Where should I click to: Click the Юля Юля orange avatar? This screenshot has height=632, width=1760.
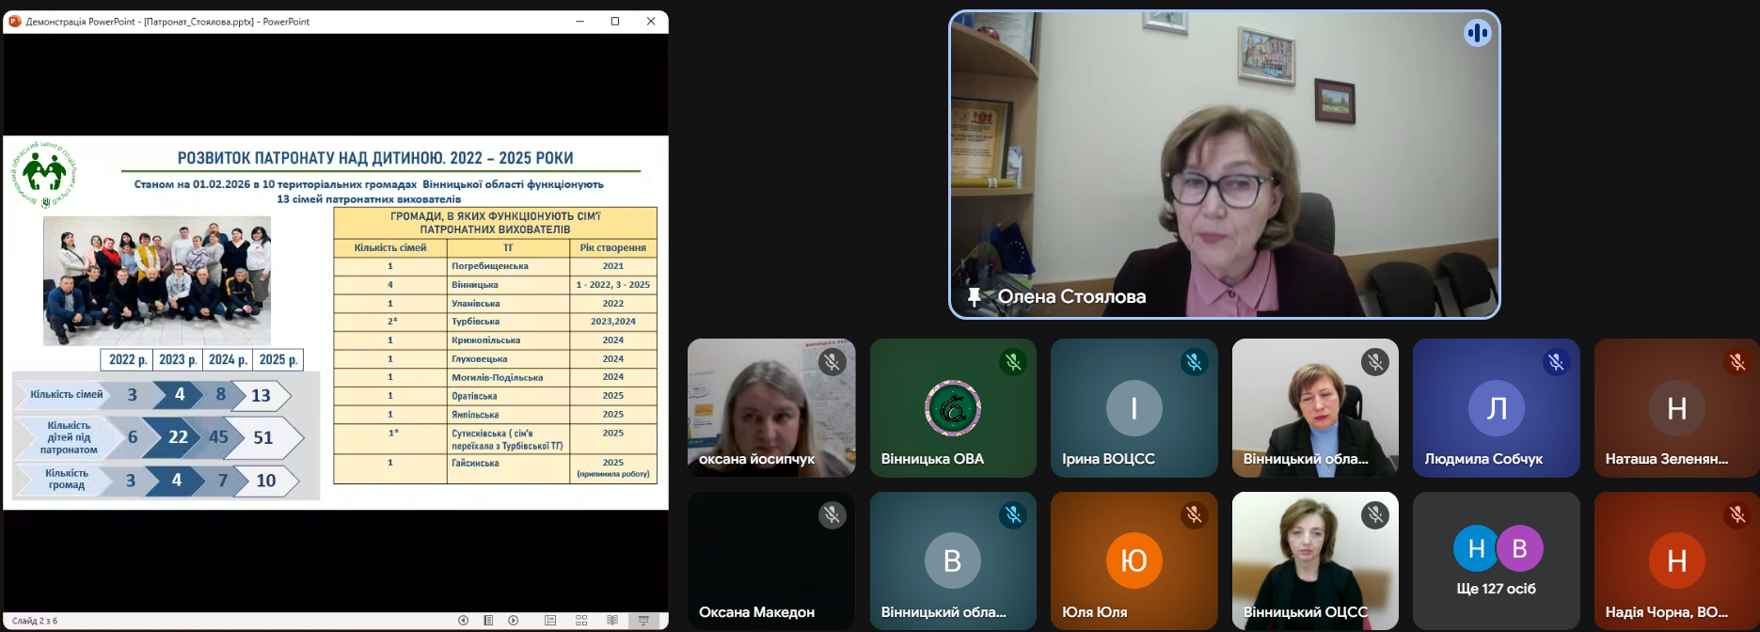pos(1134,561)
